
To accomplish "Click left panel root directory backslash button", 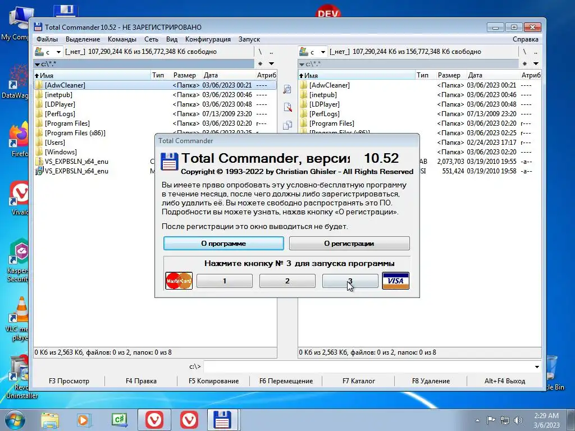I will (261, 52).
